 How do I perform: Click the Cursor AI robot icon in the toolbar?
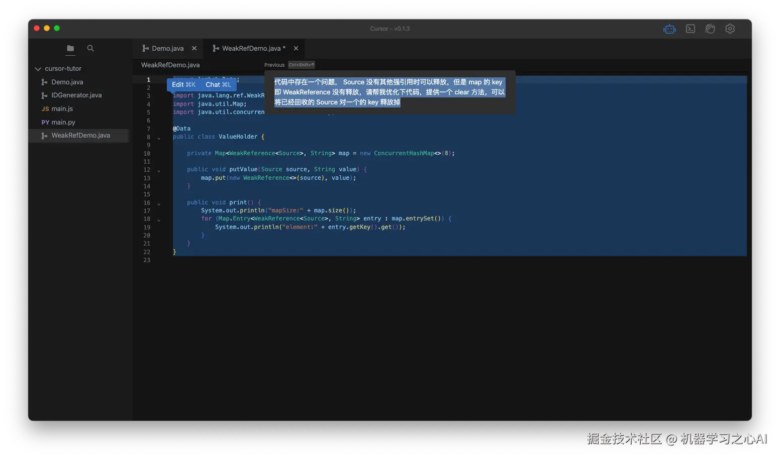point(669,29)
